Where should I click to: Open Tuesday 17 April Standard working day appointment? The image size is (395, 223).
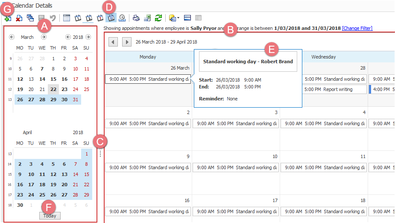pyautogui.click(x=236, y=211)
